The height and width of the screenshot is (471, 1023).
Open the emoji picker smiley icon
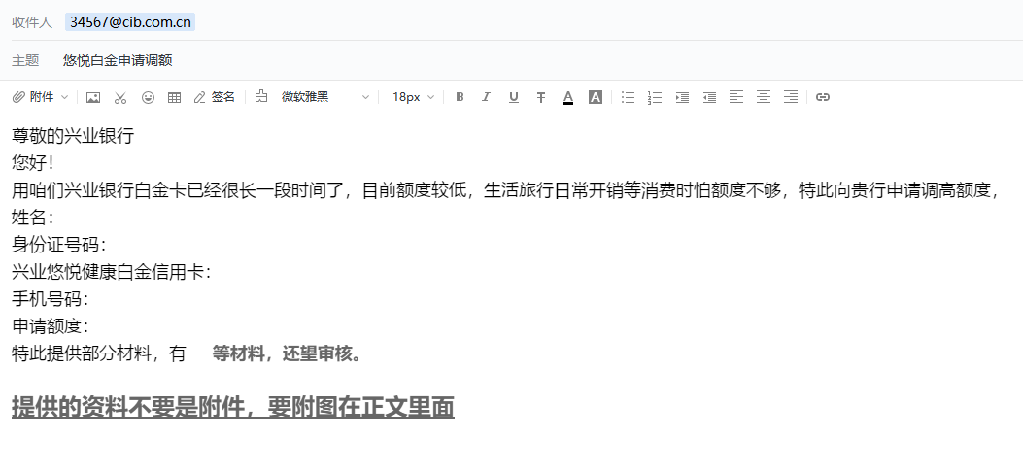[148, 97]
